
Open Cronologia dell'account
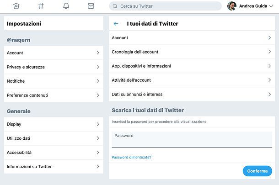tap(192, 52)
